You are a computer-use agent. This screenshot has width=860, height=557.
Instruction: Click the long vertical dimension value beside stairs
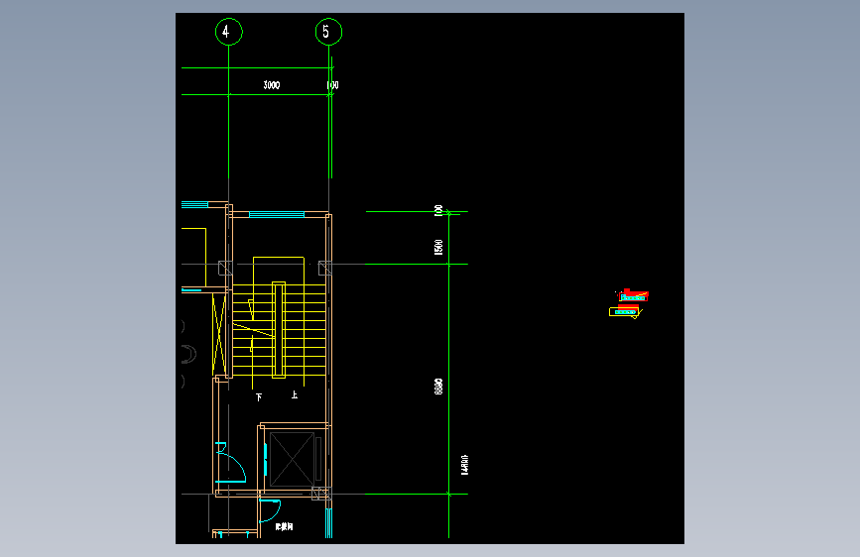click(438, 386)
